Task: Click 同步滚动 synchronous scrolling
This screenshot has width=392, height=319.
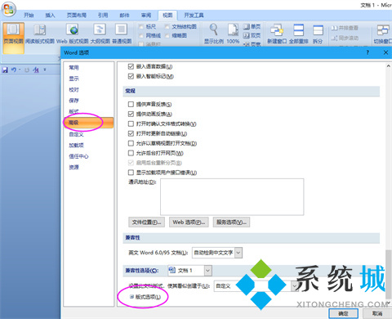Action: (345, 38)
